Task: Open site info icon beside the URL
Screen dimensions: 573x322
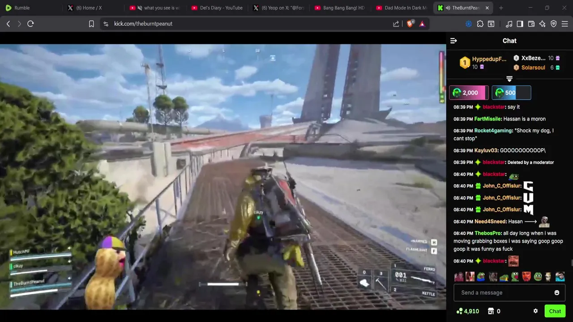Action: pyautogui.click(x=106, y=24)
